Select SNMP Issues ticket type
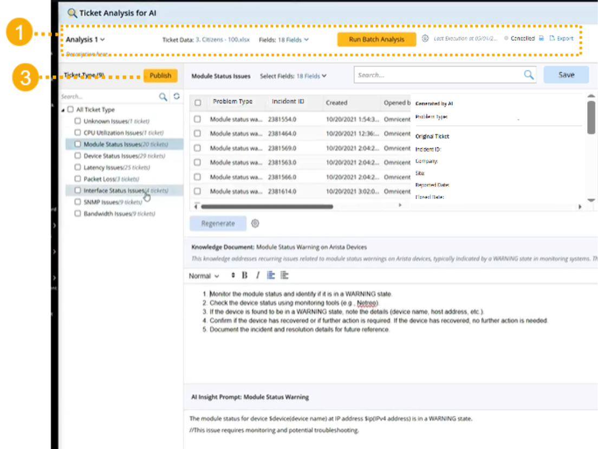This screenshot has width=598, height=449. (113, 202)
